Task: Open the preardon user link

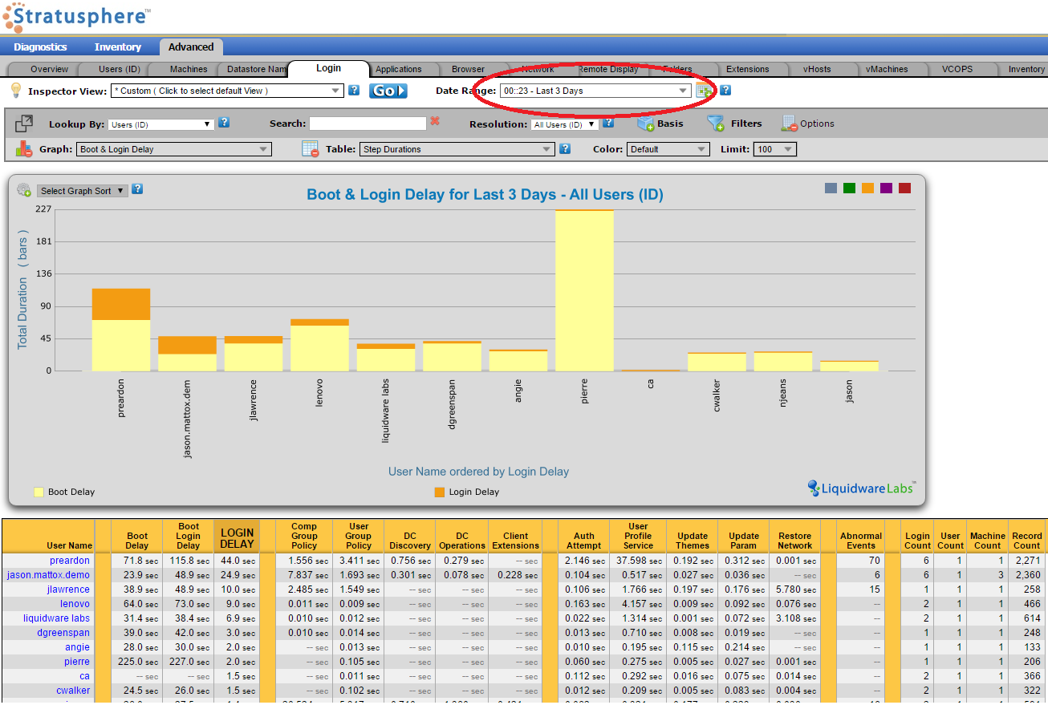Action: [70, 561]
